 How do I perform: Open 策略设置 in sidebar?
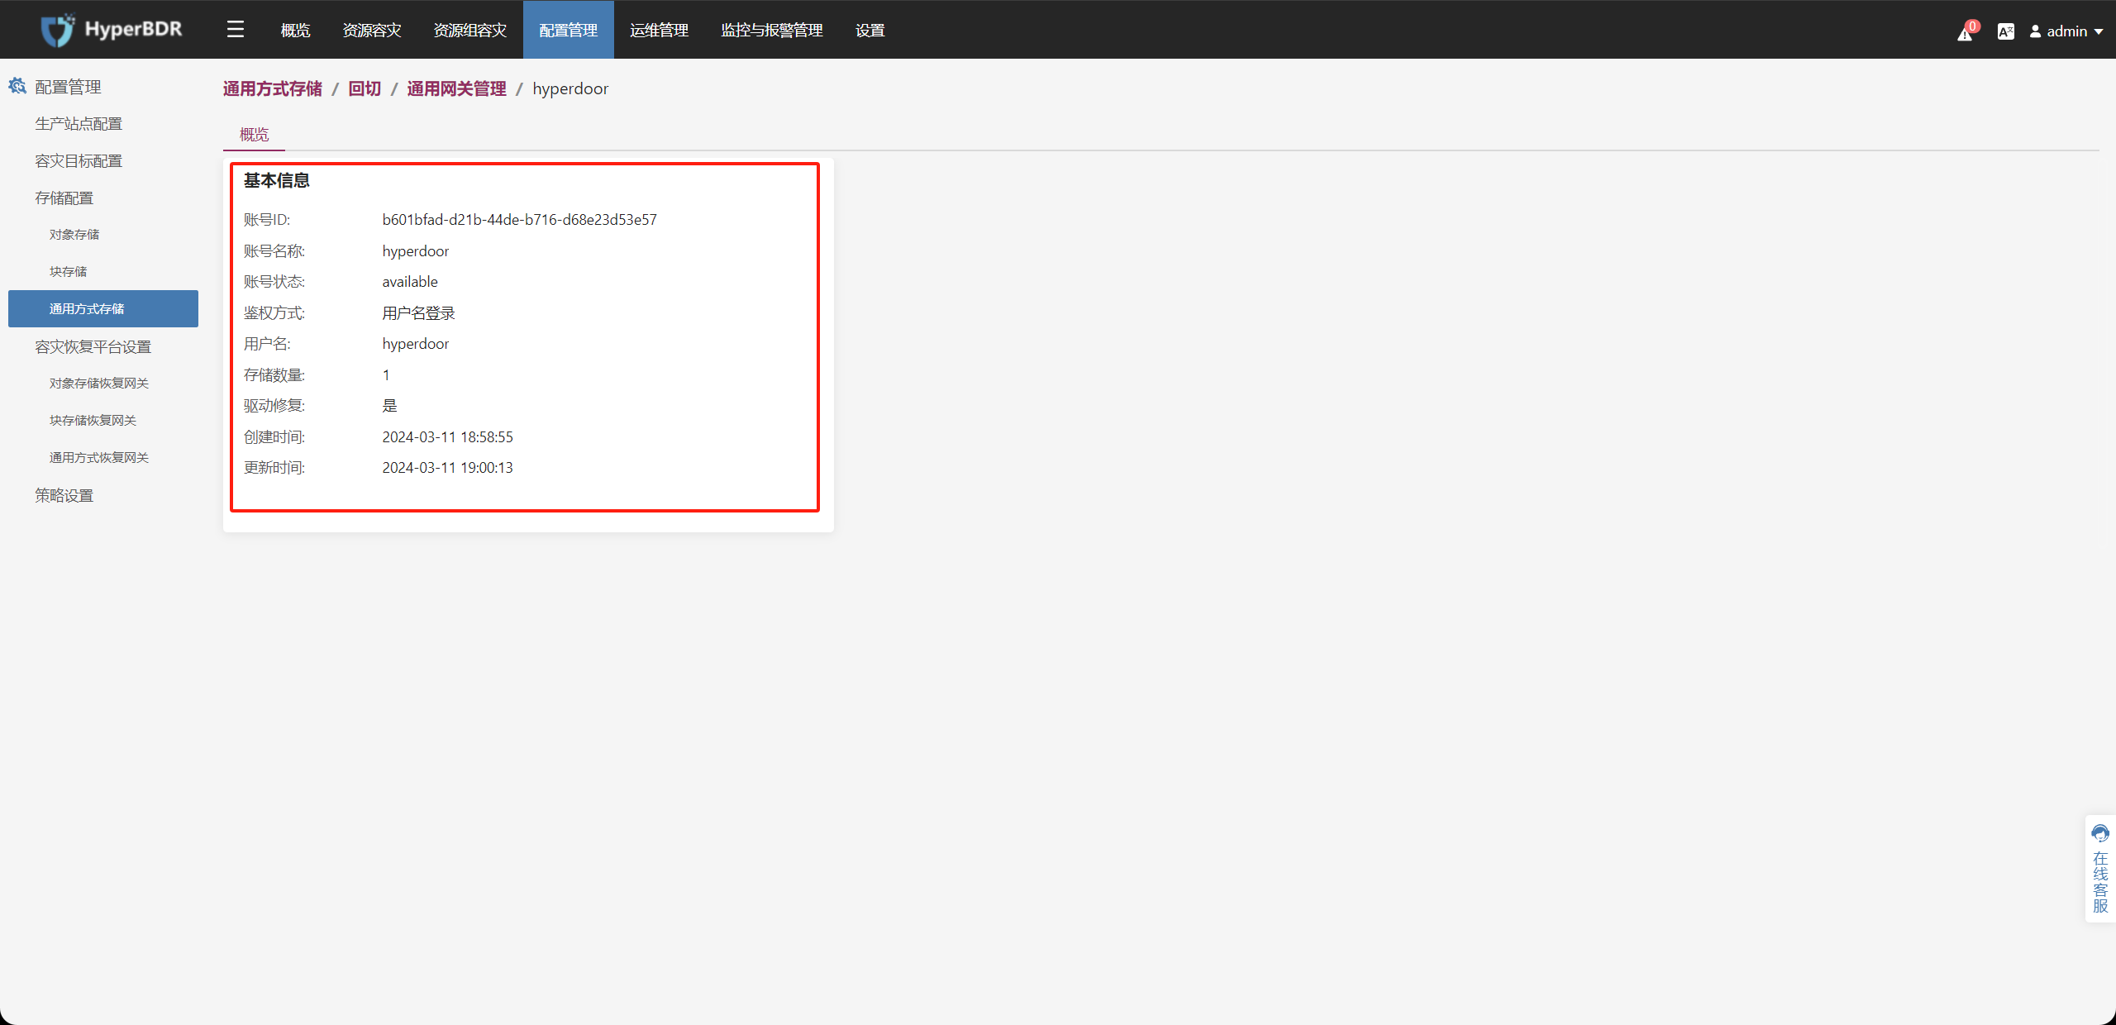[64, 495]
